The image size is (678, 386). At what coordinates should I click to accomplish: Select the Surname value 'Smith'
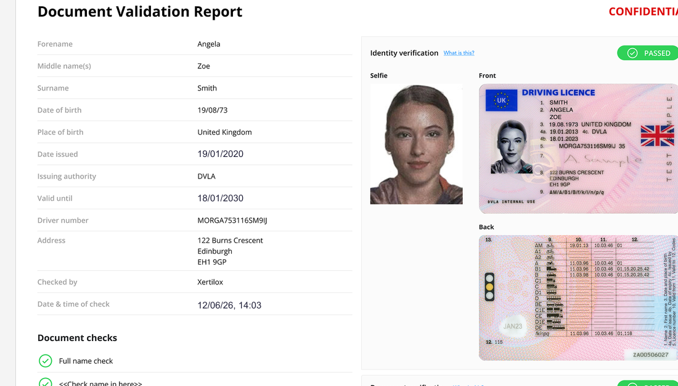(207, 88)
